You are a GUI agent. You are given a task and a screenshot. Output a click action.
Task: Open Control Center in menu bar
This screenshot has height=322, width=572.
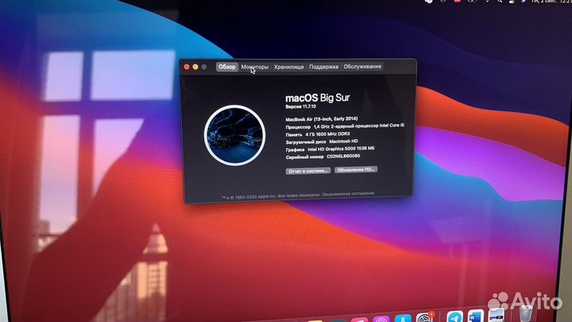(512, 2)
